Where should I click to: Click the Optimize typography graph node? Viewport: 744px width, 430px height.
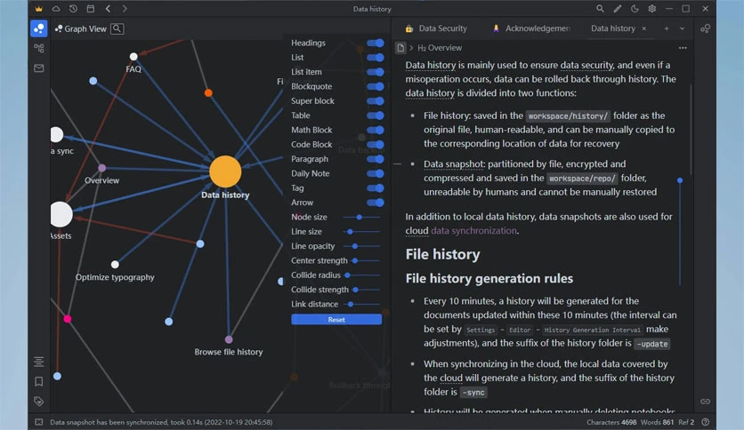click(x=115, y=265)
